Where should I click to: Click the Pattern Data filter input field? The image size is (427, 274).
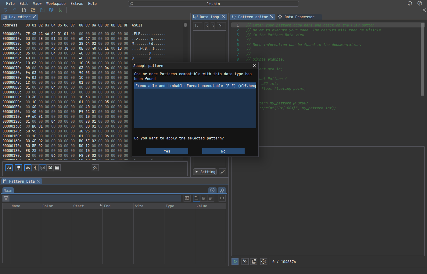coord(95,198)
